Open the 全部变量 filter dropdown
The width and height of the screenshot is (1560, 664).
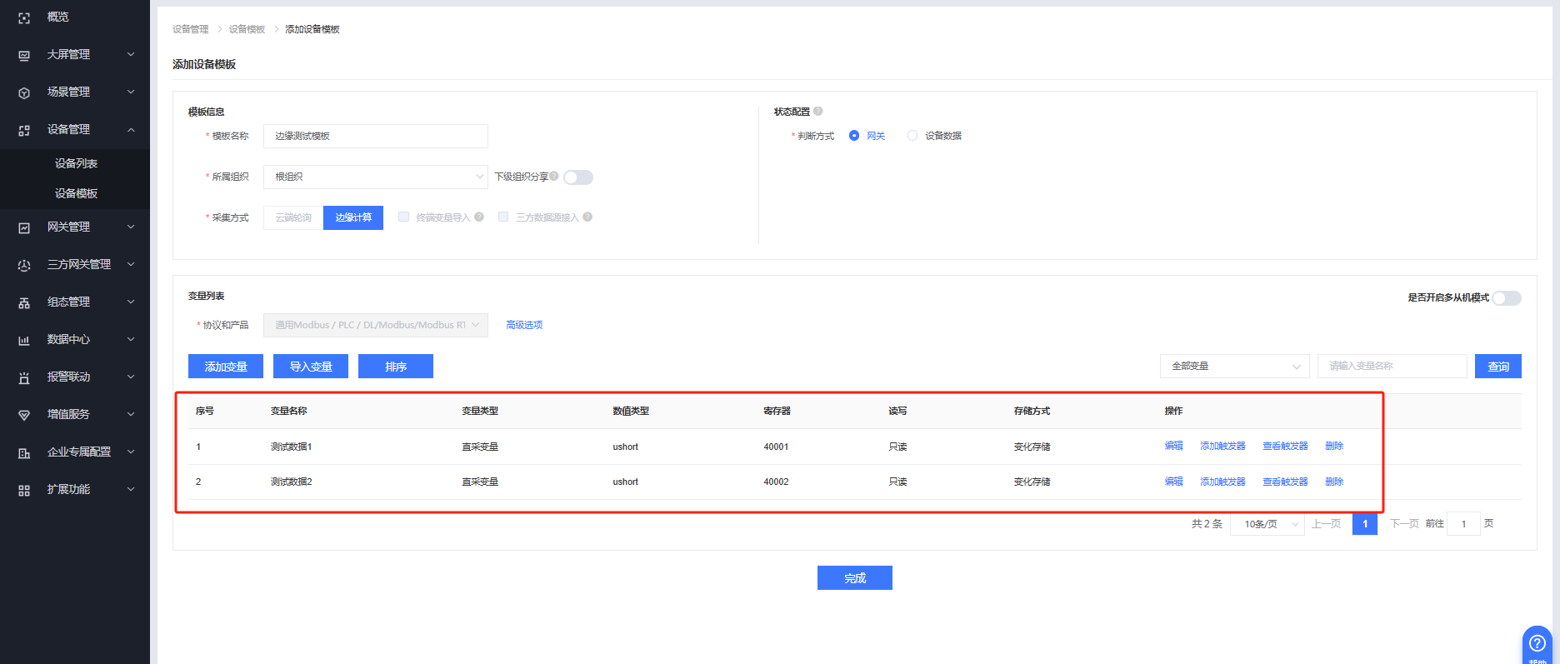(1234, 367)
